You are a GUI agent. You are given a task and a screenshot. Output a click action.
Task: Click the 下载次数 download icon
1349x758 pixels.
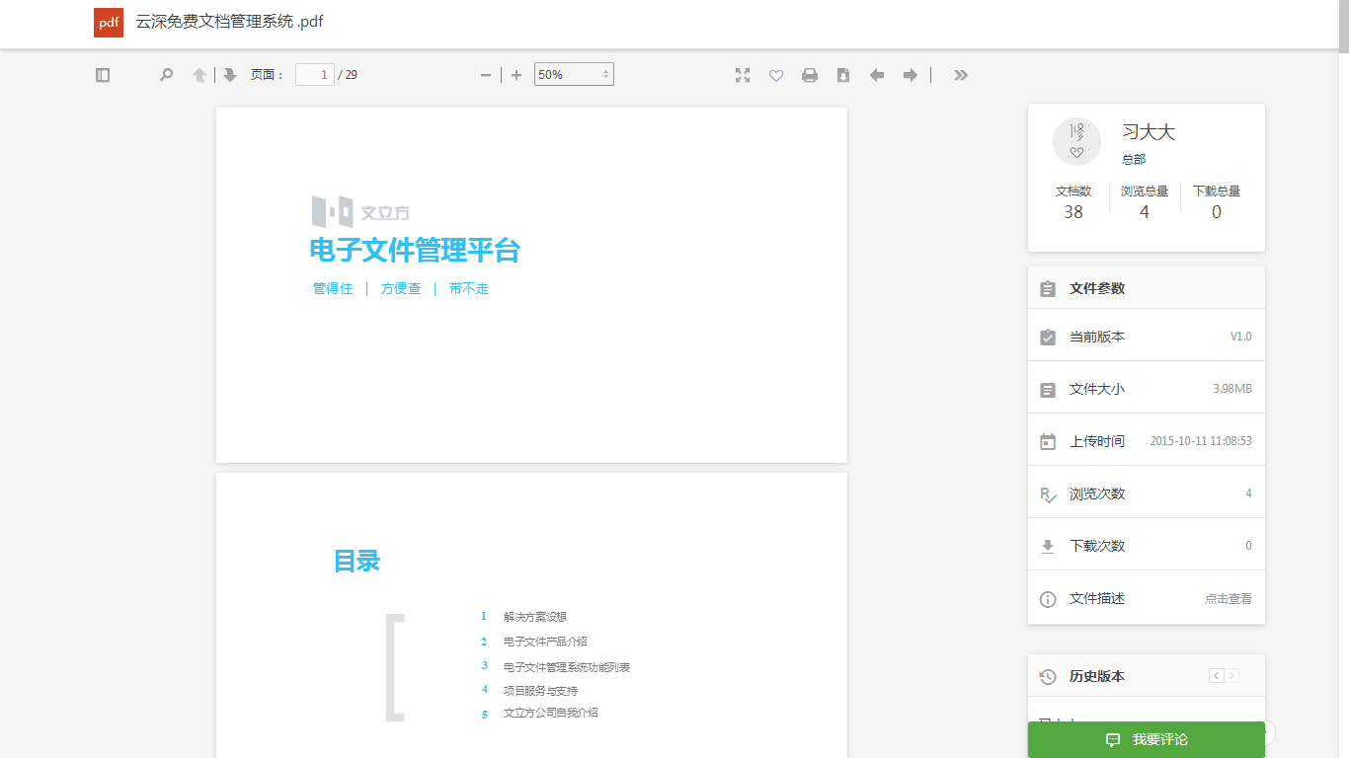click(x=1048, y=547)
